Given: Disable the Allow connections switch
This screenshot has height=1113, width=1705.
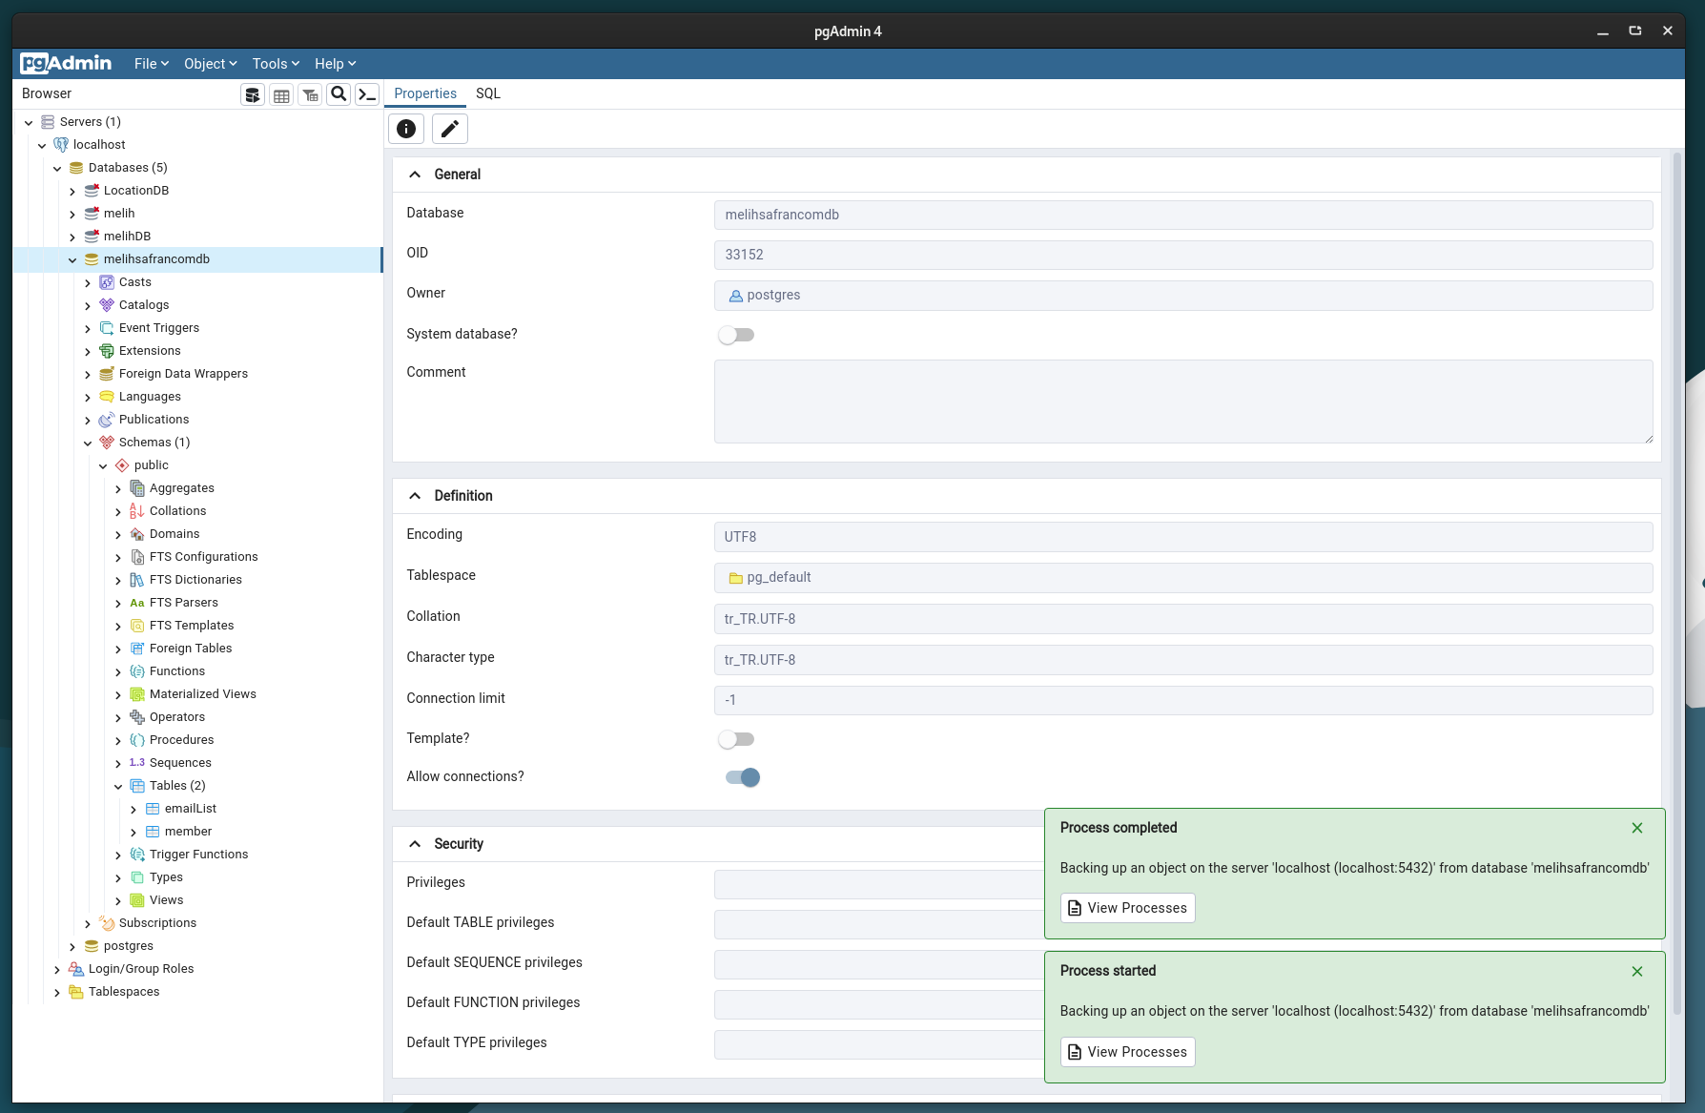Looking at the screenshot, I should [743, 777].
